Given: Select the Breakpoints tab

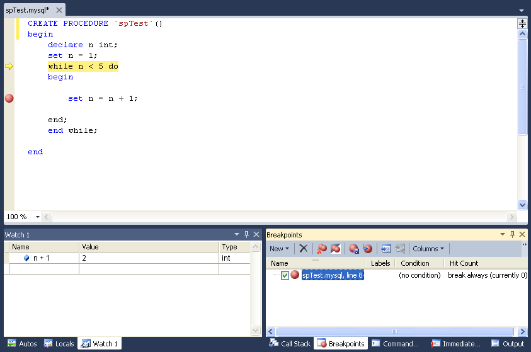Looking at the screenshot, I should pyautogui.click(x=341, y=344).
